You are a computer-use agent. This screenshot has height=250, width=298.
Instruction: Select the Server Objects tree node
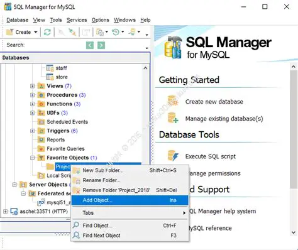tap(48, 185)
